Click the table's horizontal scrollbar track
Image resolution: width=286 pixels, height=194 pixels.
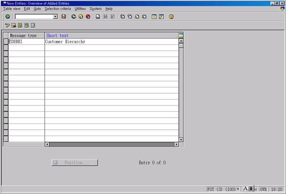pos(112,144)
